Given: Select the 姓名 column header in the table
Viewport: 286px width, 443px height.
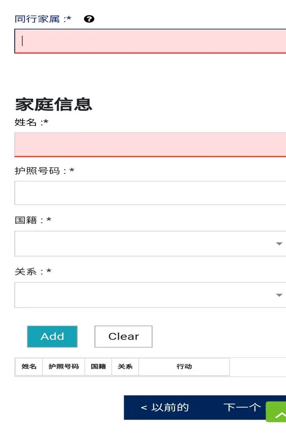Looking at the screenshot, I should pos(28,366).
